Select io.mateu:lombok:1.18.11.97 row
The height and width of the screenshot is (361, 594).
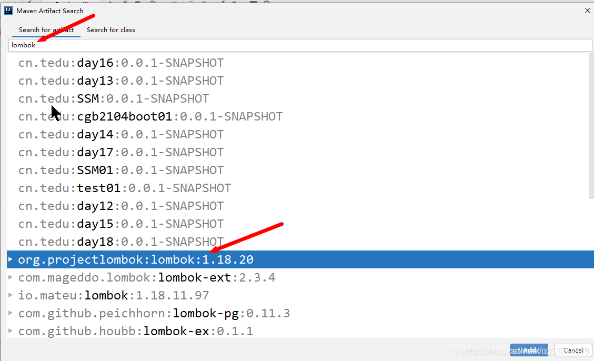pos(300,295)
